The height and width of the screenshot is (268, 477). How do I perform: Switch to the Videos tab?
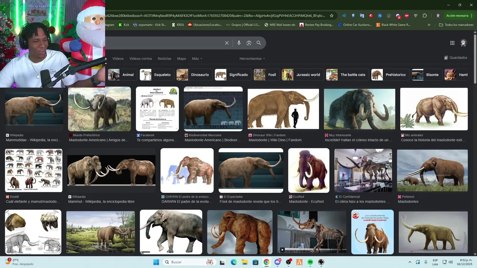coord(118,58)
